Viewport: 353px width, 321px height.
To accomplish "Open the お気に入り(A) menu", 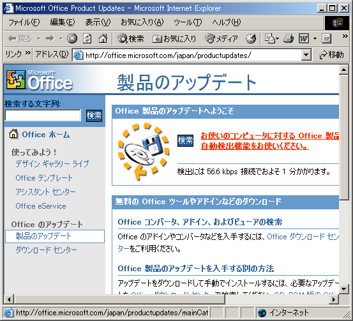I will pos(142,22).
